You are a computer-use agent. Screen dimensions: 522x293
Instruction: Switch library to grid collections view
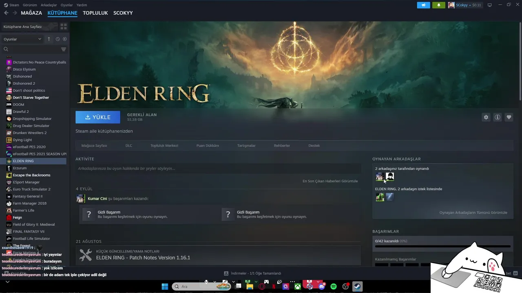[x=64, y=26]
